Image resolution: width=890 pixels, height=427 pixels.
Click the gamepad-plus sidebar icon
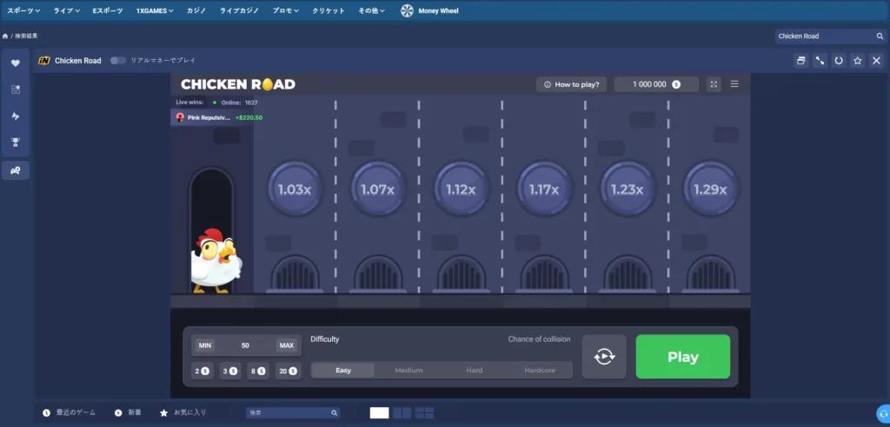16,170
